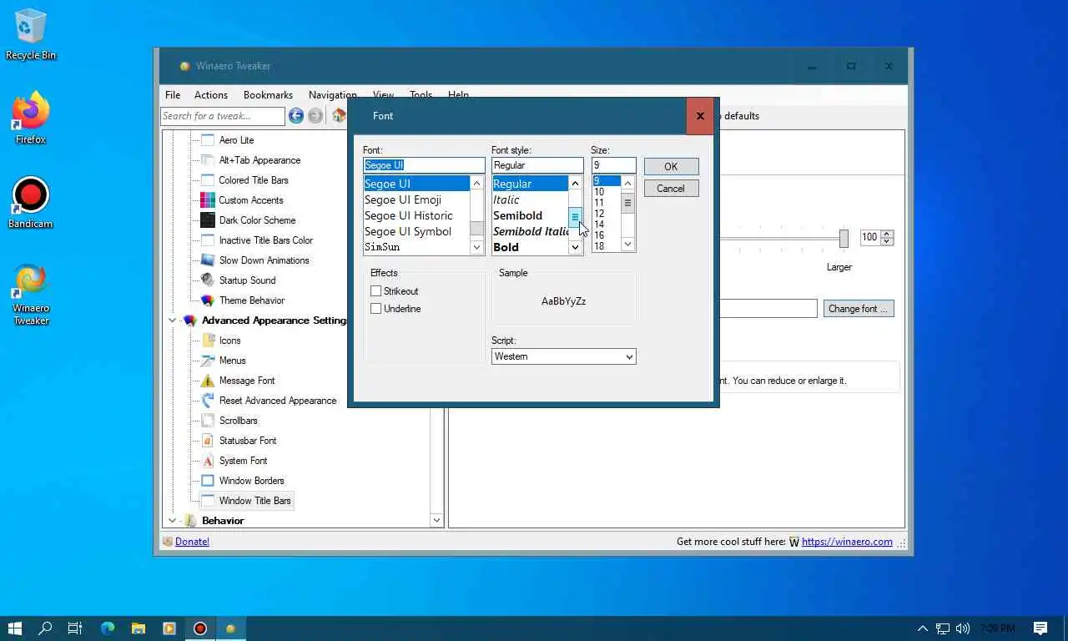This screenshot has width=1068, height=641.
Task: Click the Dark Color Scheme icon
Action: coord(208,220)
